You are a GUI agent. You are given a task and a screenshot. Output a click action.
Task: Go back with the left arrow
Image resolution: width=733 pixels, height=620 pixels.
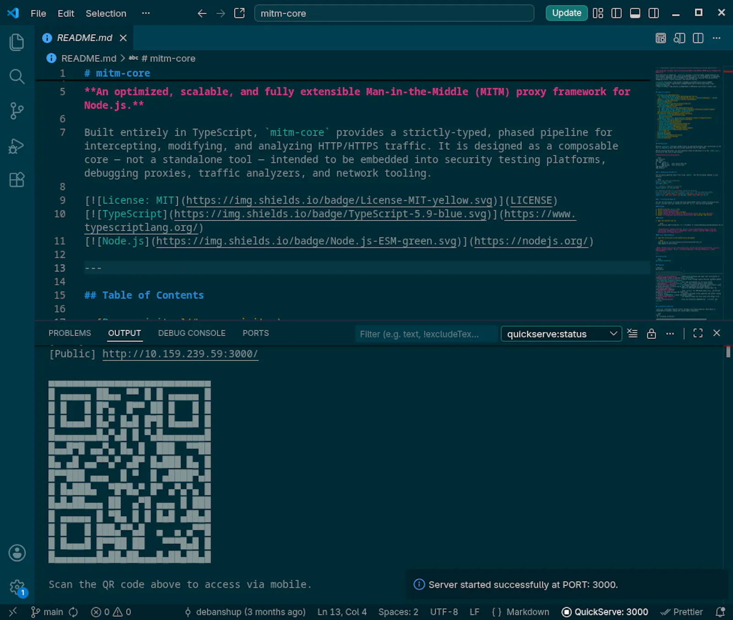tap(202, 13)
